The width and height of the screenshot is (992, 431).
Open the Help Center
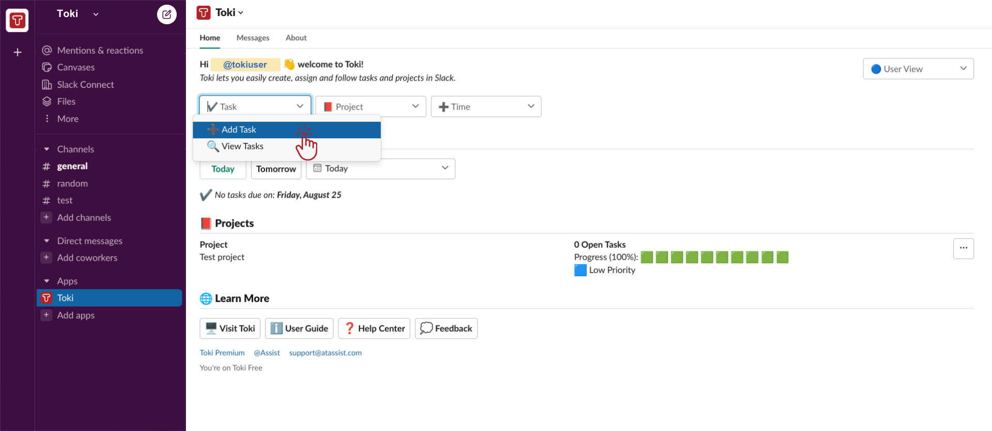tap(374, 328)
